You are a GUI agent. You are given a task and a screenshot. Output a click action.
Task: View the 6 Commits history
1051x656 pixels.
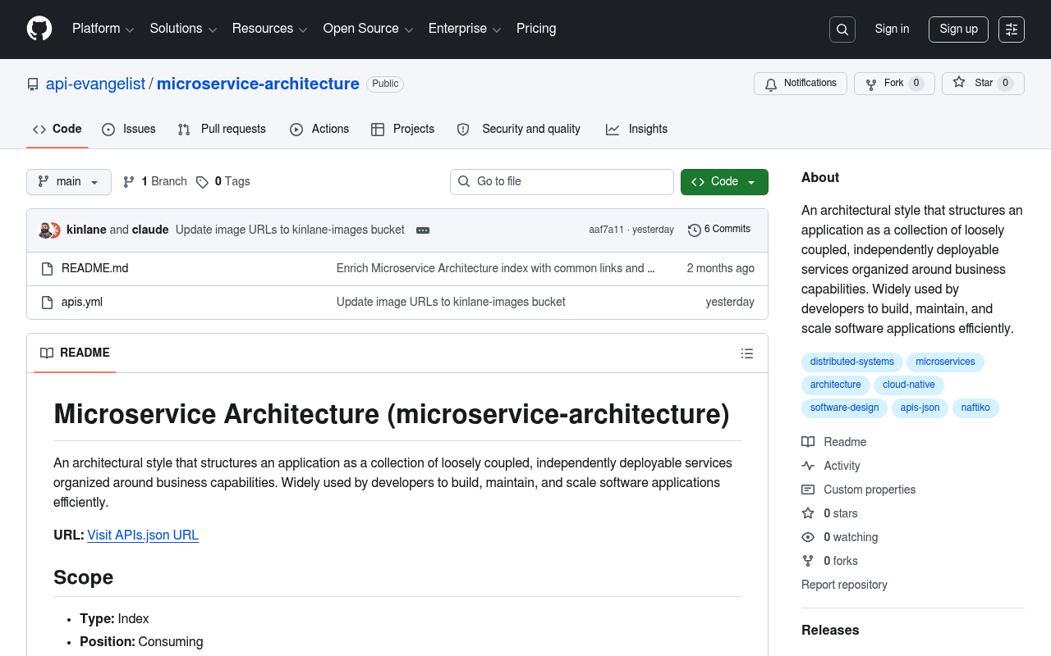pos(719,230)
